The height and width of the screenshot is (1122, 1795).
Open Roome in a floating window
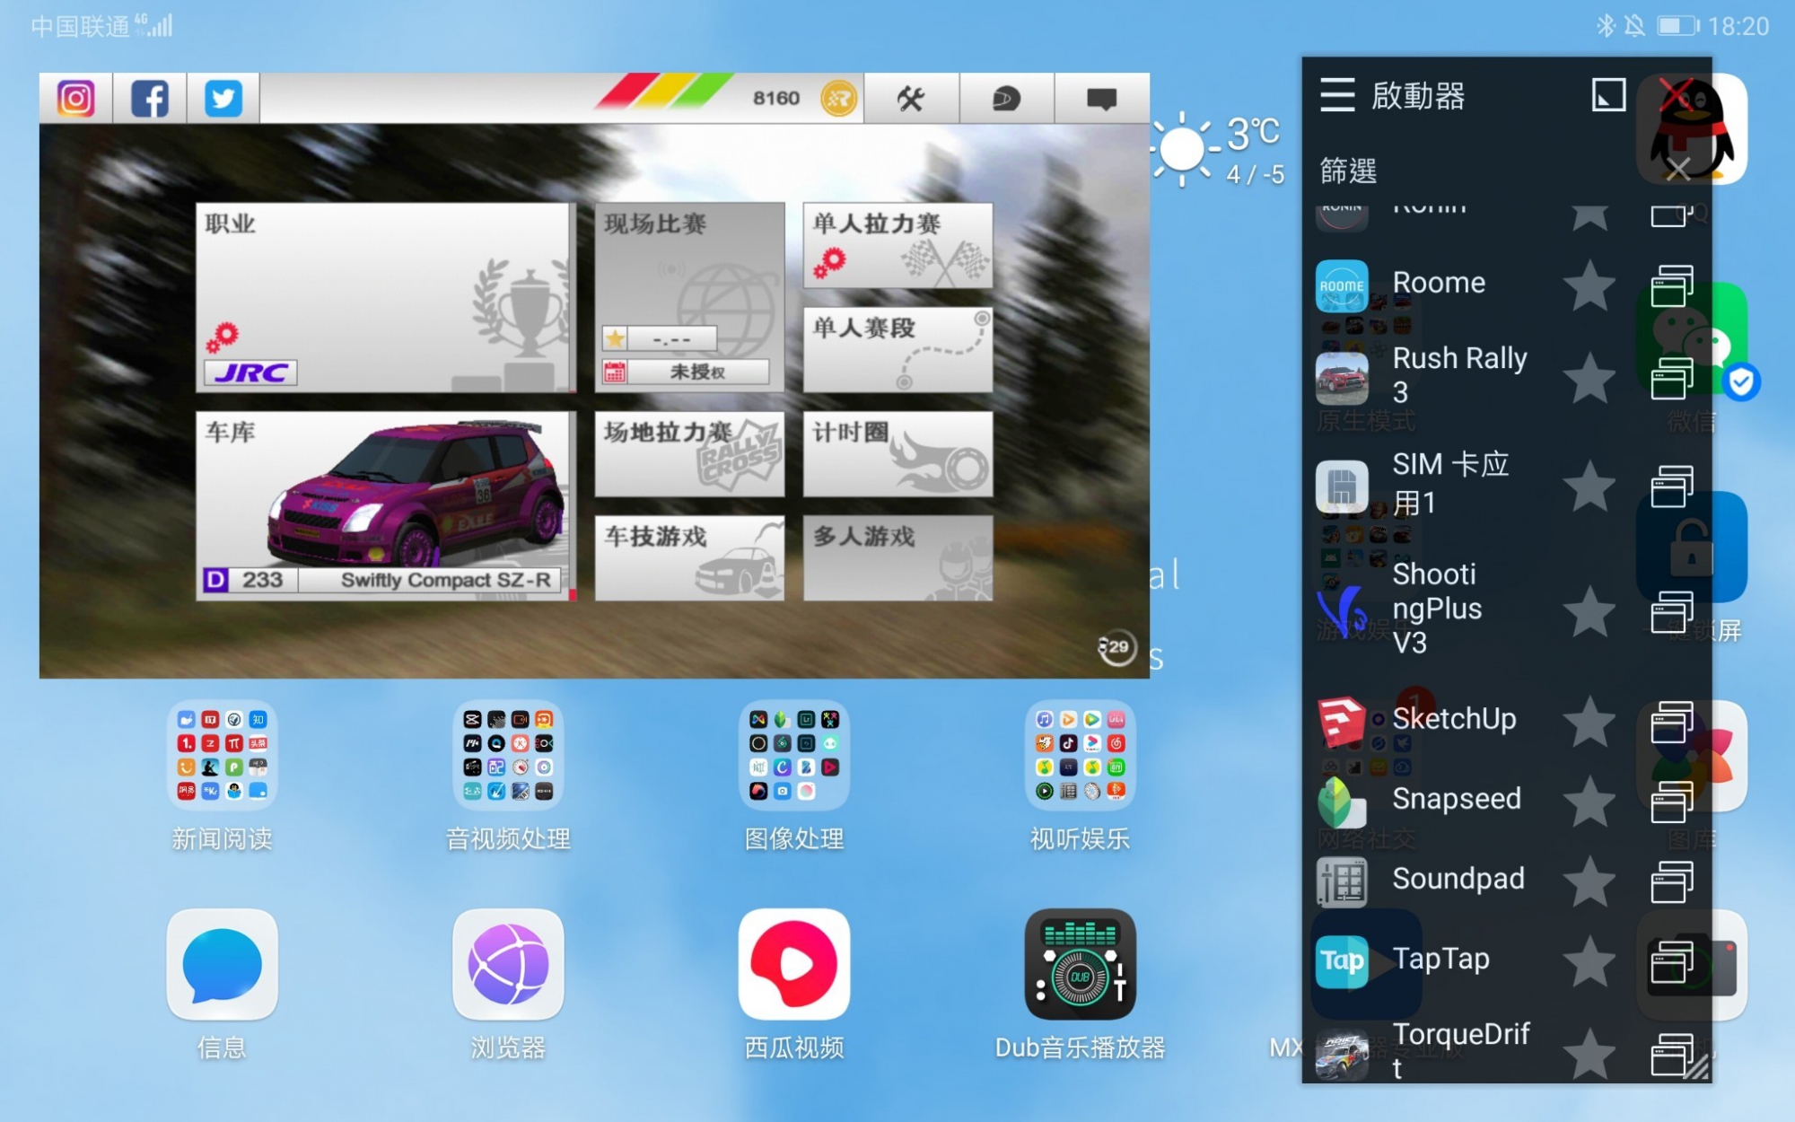coord(1672,285)
